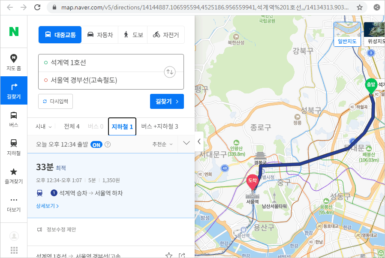This screenshot has width=385, height=258.
Task: Open 즐겨찾기 favorites in the sidebar
Action: [x=14, y=176]
